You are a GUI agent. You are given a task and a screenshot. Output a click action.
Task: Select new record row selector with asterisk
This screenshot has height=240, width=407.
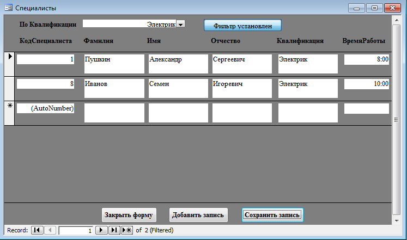[9, 113]
